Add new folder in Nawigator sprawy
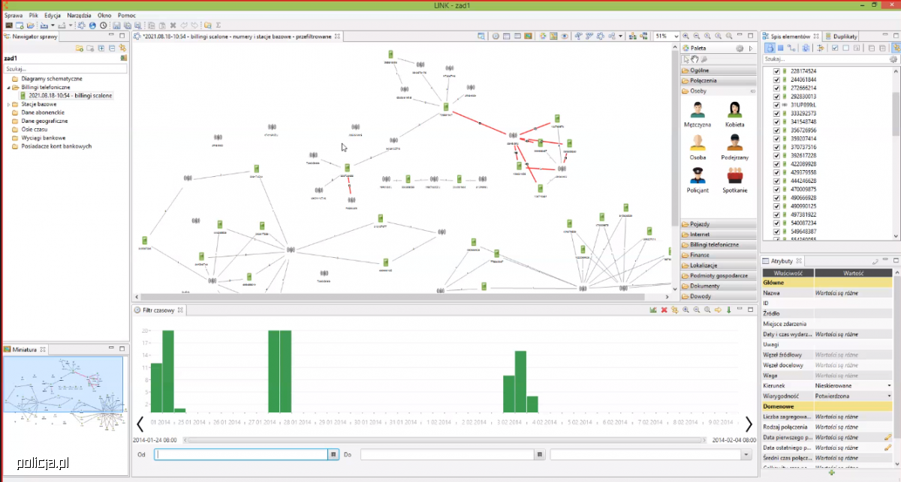The image size is (901, 482). point(80,48)
